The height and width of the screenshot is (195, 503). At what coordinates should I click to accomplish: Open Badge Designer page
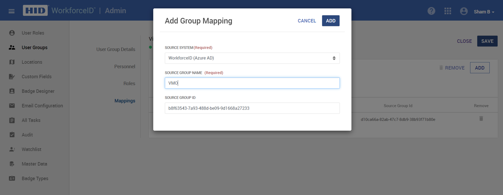38,91
